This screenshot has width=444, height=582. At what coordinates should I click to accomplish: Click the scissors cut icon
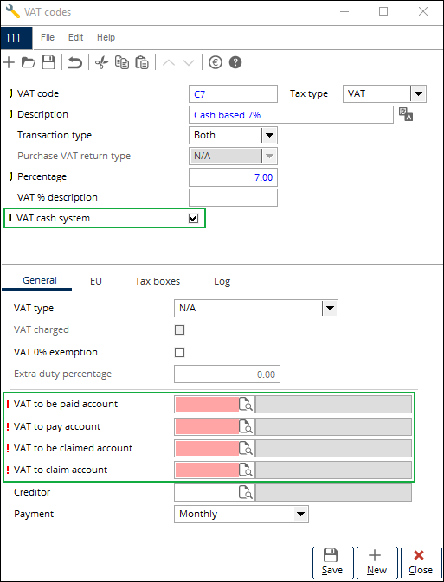(x=101, y=62)
